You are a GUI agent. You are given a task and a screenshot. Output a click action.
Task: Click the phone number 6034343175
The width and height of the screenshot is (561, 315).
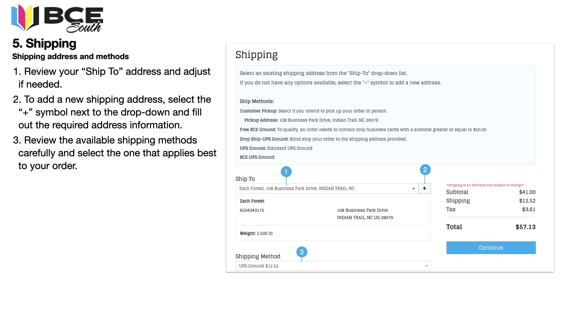[x=252, y=210]
